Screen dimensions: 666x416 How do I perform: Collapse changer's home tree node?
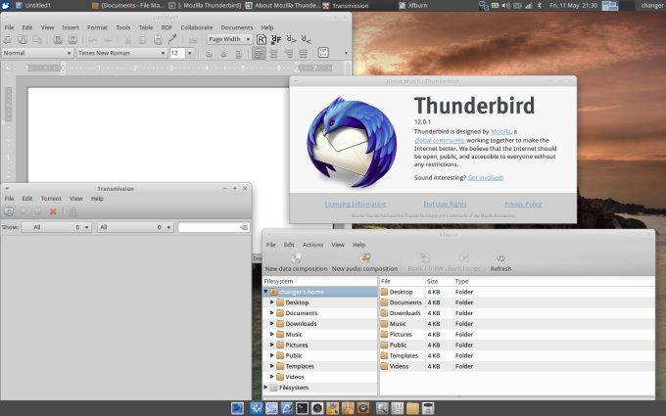(x=266, y=292)
